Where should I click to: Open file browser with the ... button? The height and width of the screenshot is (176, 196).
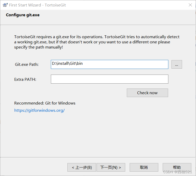point(177,64)
